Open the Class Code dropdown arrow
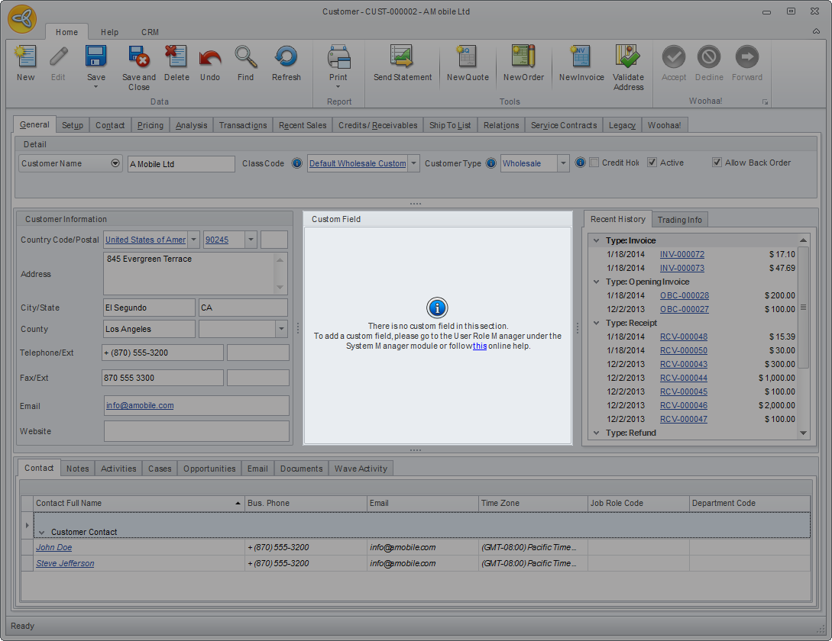The image size is (832, 641). [x=413, y=163]
